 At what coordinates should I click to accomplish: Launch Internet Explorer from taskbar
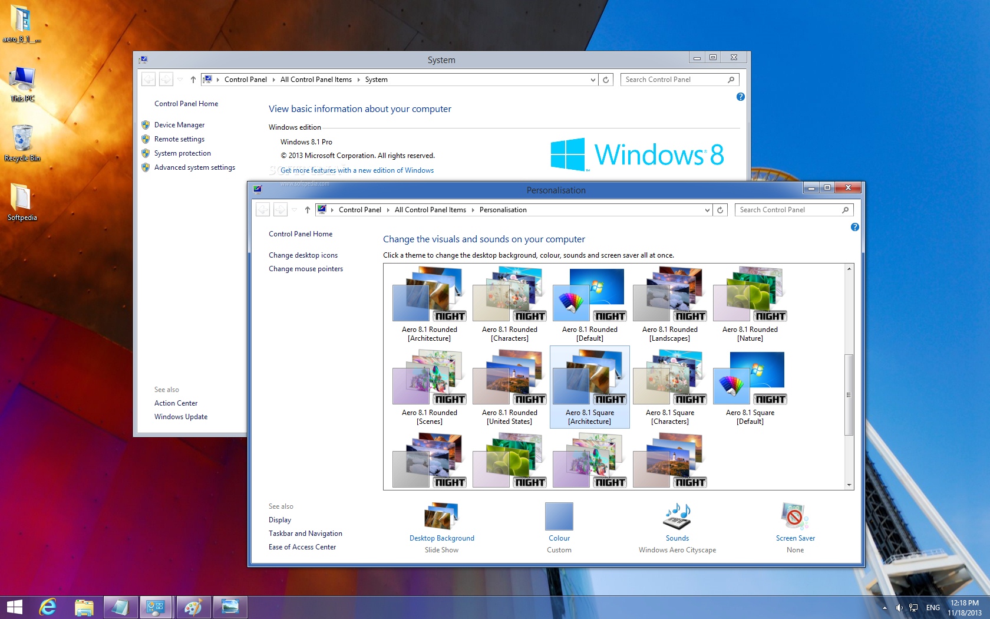pyautogui.click(x=48, y=607)
